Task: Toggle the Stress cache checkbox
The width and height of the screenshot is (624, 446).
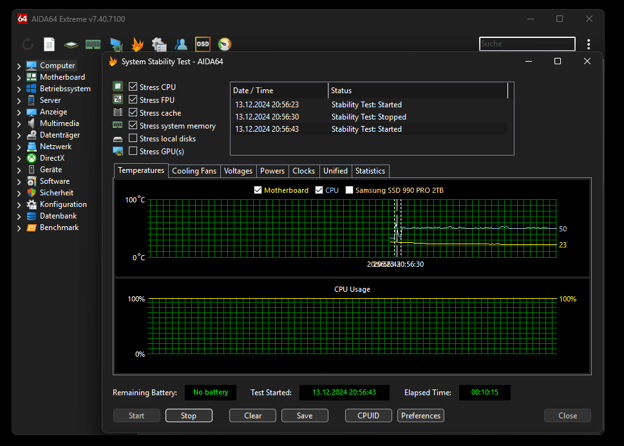Action: (x=133, y=112)
